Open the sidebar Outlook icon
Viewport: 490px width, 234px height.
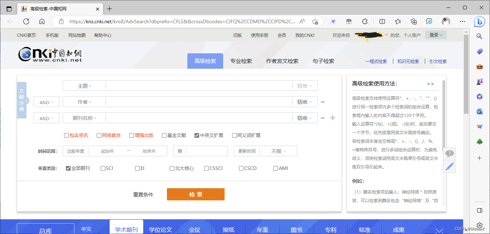coord(479,112)
